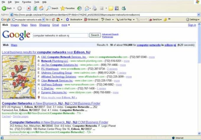Click the Refresh page icon
The width and height of the screenshot is (201, 140).
[35, 9]
